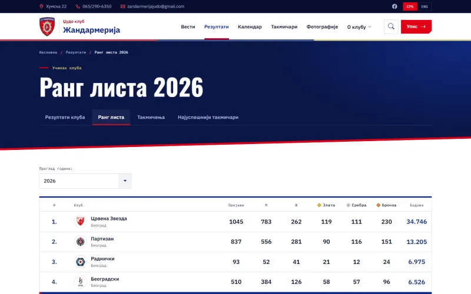This screenshot has width=471, height=294.
Task: Select the Ранг листа tab
Action: [x=111, y=117]
